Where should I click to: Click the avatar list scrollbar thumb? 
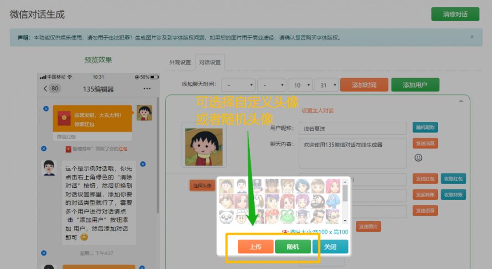345,193
